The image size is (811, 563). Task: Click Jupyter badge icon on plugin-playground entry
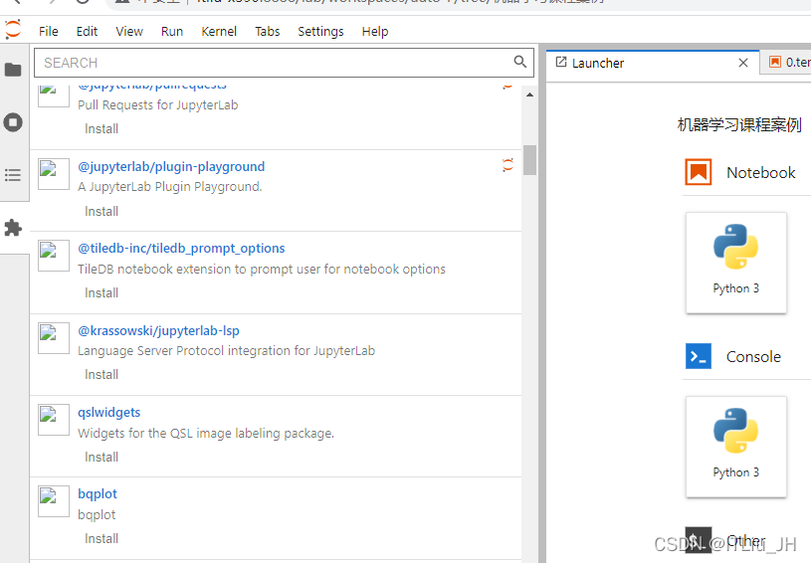point(507,165)
